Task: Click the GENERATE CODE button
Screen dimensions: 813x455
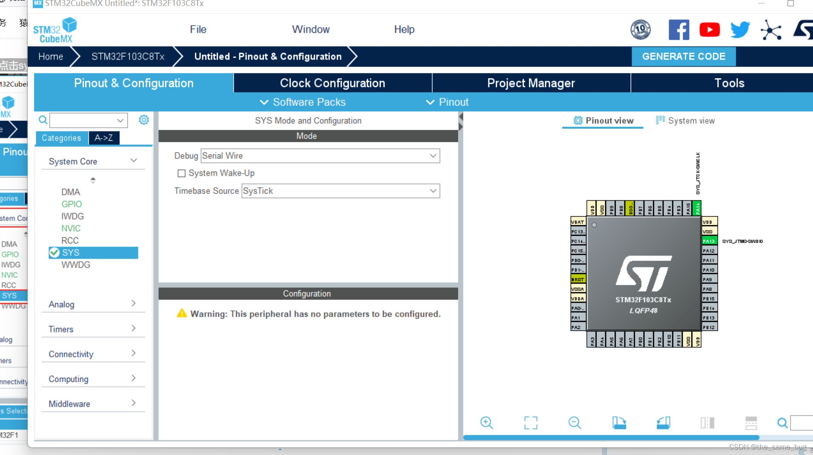Action: tap(684, 57)
